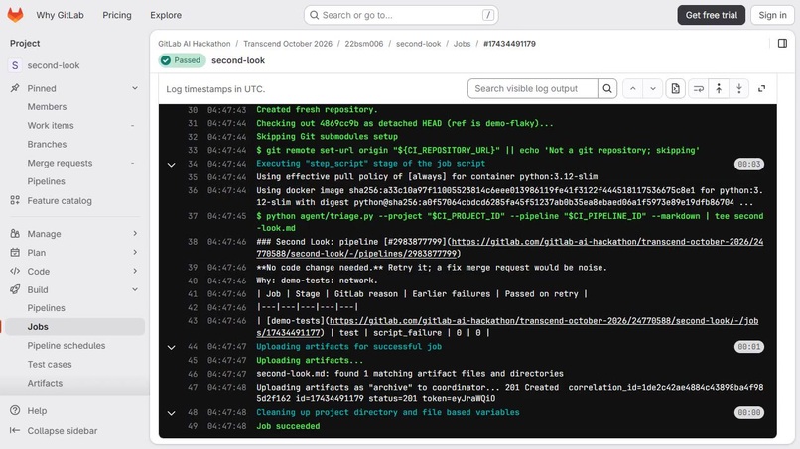Open Members in the sidebar
800x449 pixels.
(47, 106)
